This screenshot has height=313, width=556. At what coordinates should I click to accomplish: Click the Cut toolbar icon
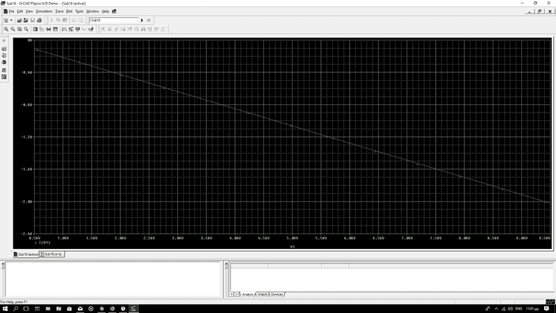point(51,20)
